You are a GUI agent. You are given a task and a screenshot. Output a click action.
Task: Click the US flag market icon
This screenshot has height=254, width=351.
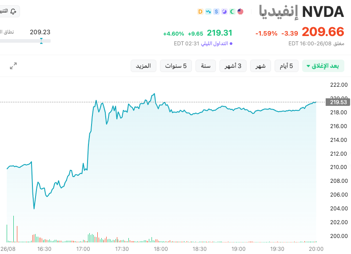[x=240, y=12]
